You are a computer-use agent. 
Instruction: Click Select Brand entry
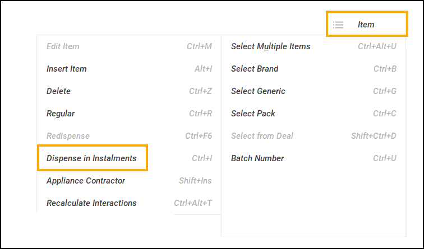point(255,69)
